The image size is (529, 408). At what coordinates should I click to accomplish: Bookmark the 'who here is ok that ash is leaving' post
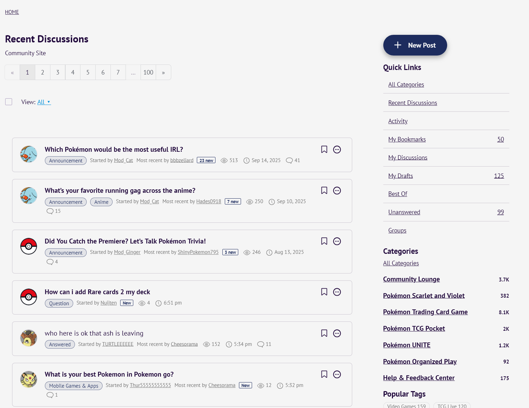(x=324, y=333)
